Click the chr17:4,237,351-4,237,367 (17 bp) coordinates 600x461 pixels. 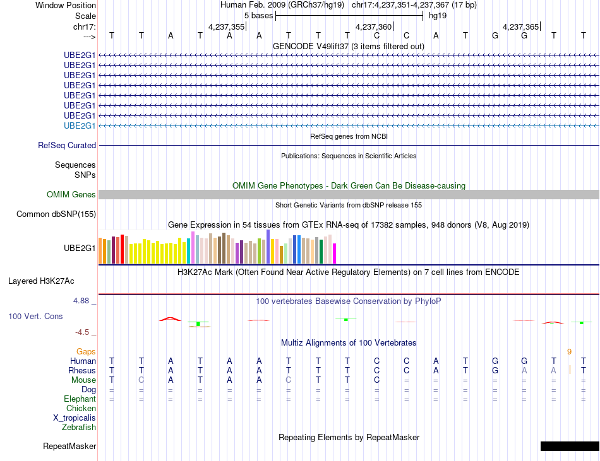414,5
